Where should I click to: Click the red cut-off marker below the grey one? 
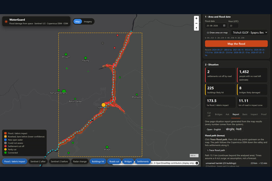[114, 48]
